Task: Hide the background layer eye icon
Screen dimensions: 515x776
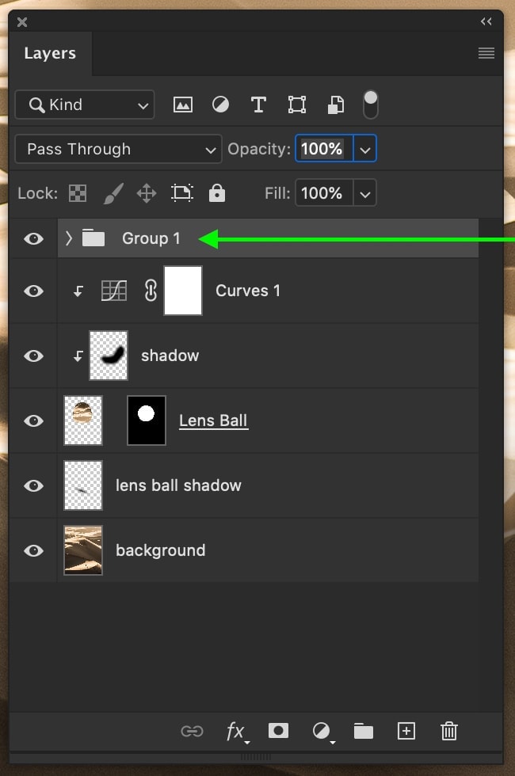Action: pos(33,550)
